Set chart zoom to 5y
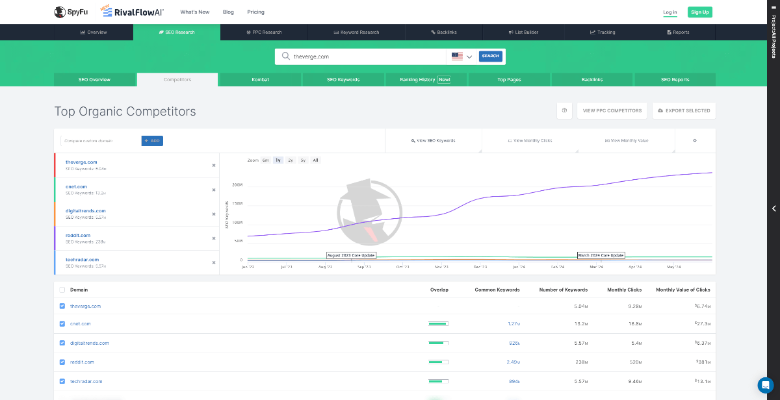This screenshot has height=400, width=780. click(x=303, y=160)
